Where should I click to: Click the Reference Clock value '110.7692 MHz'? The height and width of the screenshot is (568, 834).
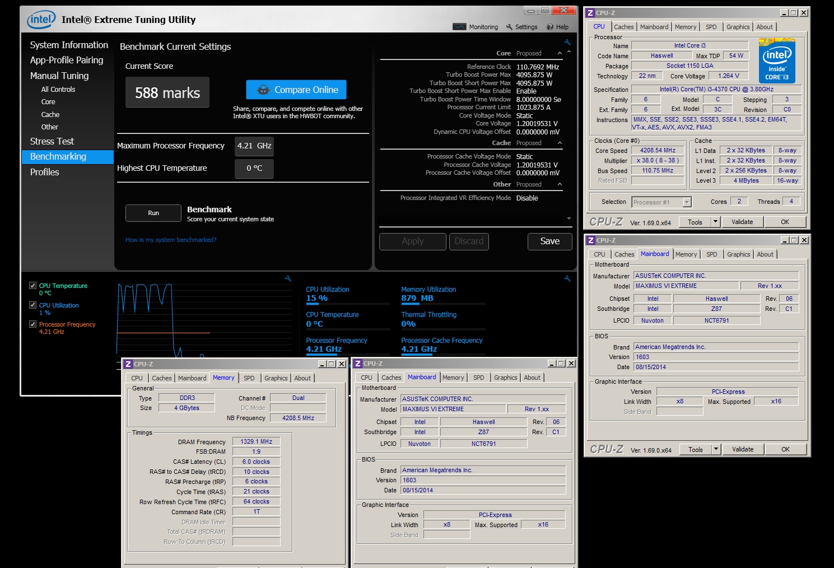pyautogui.click(x=538, y=67)
